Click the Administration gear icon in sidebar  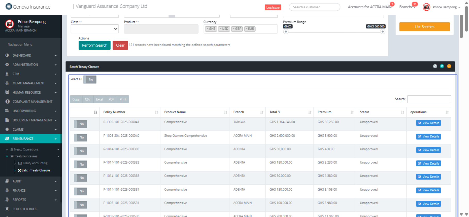tap(7, 65)
